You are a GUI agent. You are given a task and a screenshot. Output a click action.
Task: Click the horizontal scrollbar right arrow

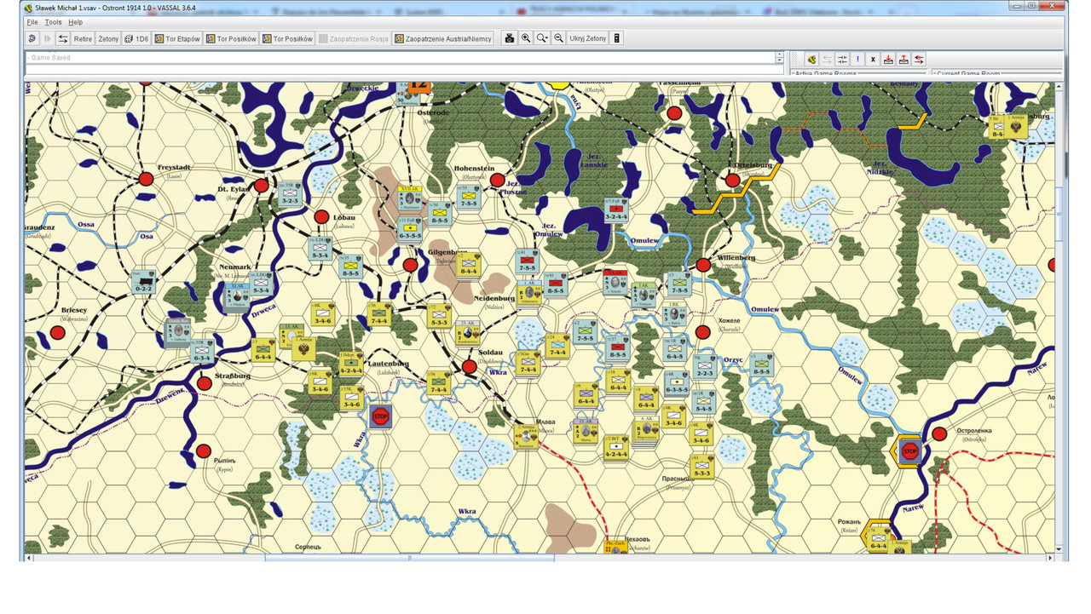coord(1050,558)
